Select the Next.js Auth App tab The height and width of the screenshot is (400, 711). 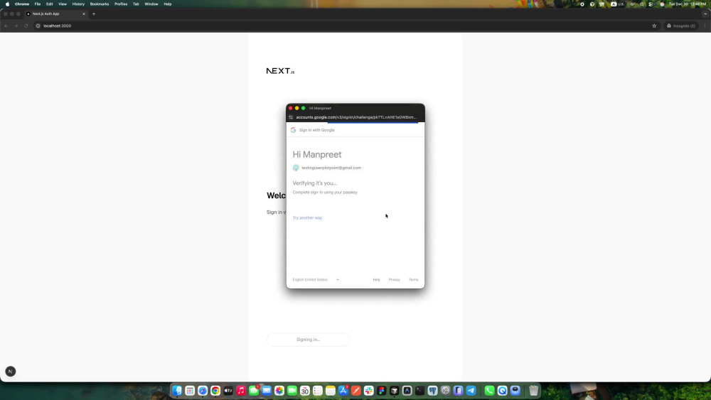55,14
